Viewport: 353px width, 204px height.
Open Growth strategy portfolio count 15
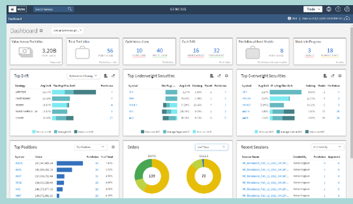pyautogui.click(x=111, y=118)
